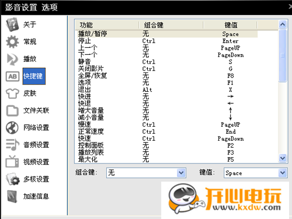Open the 播放 settings page
This screenshot has height=219, width=292.
[30, 59]
